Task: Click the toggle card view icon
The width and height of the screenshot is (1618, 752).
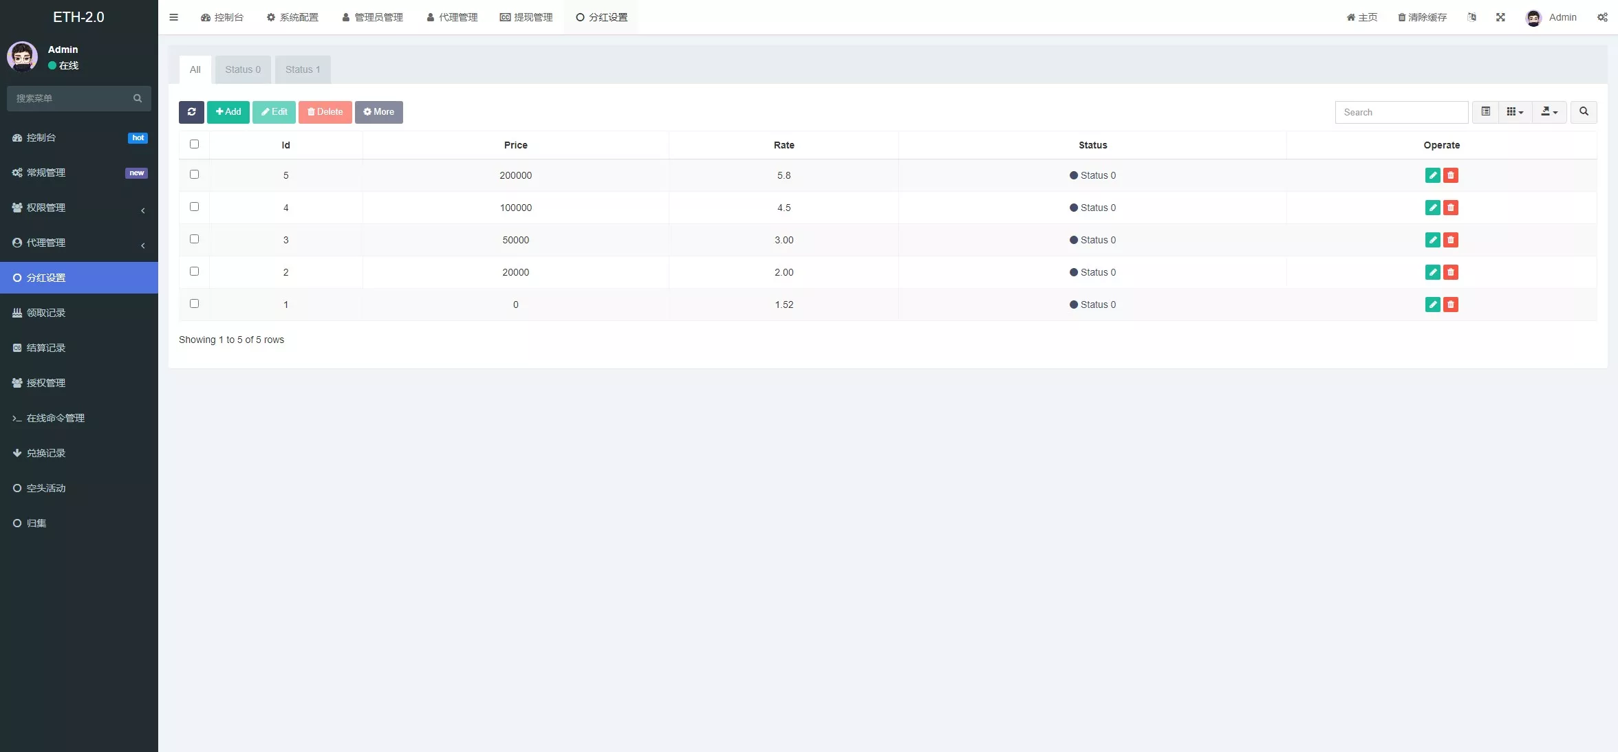Action: 1486,111
